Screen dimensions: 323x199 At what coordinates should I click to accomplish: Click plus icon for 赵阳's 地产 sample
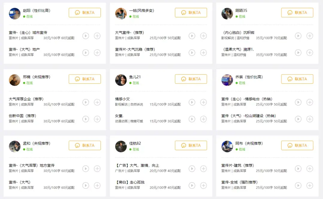[97, 52]
